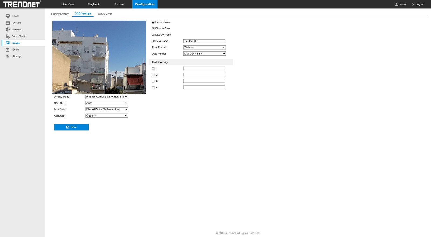Open the Font Color dropdown
Image resolution: width=431 pixels, height=237 pixels.
(107, 109)
